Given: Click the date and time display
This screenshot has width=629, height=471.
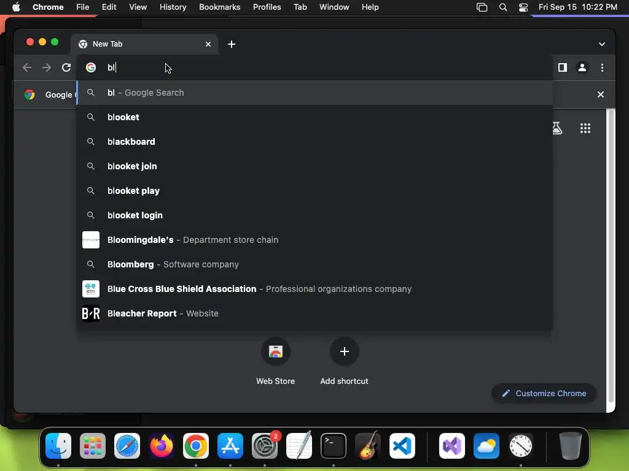Looking at the screenshot, I should (x=577, y=7).
